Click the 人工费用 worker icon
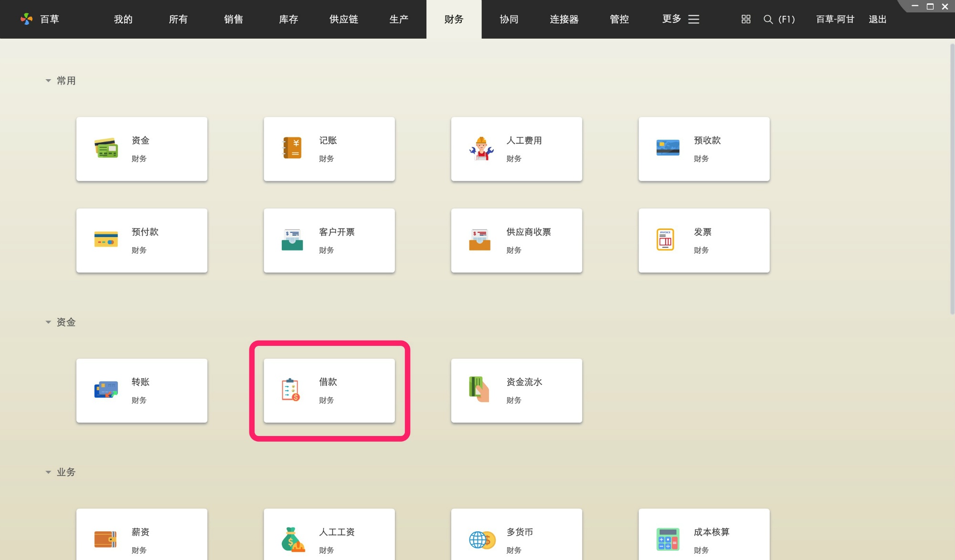Image resolution: width=955 pixels, height=560 pixels. pyautogui.click(x=481, y=148)
